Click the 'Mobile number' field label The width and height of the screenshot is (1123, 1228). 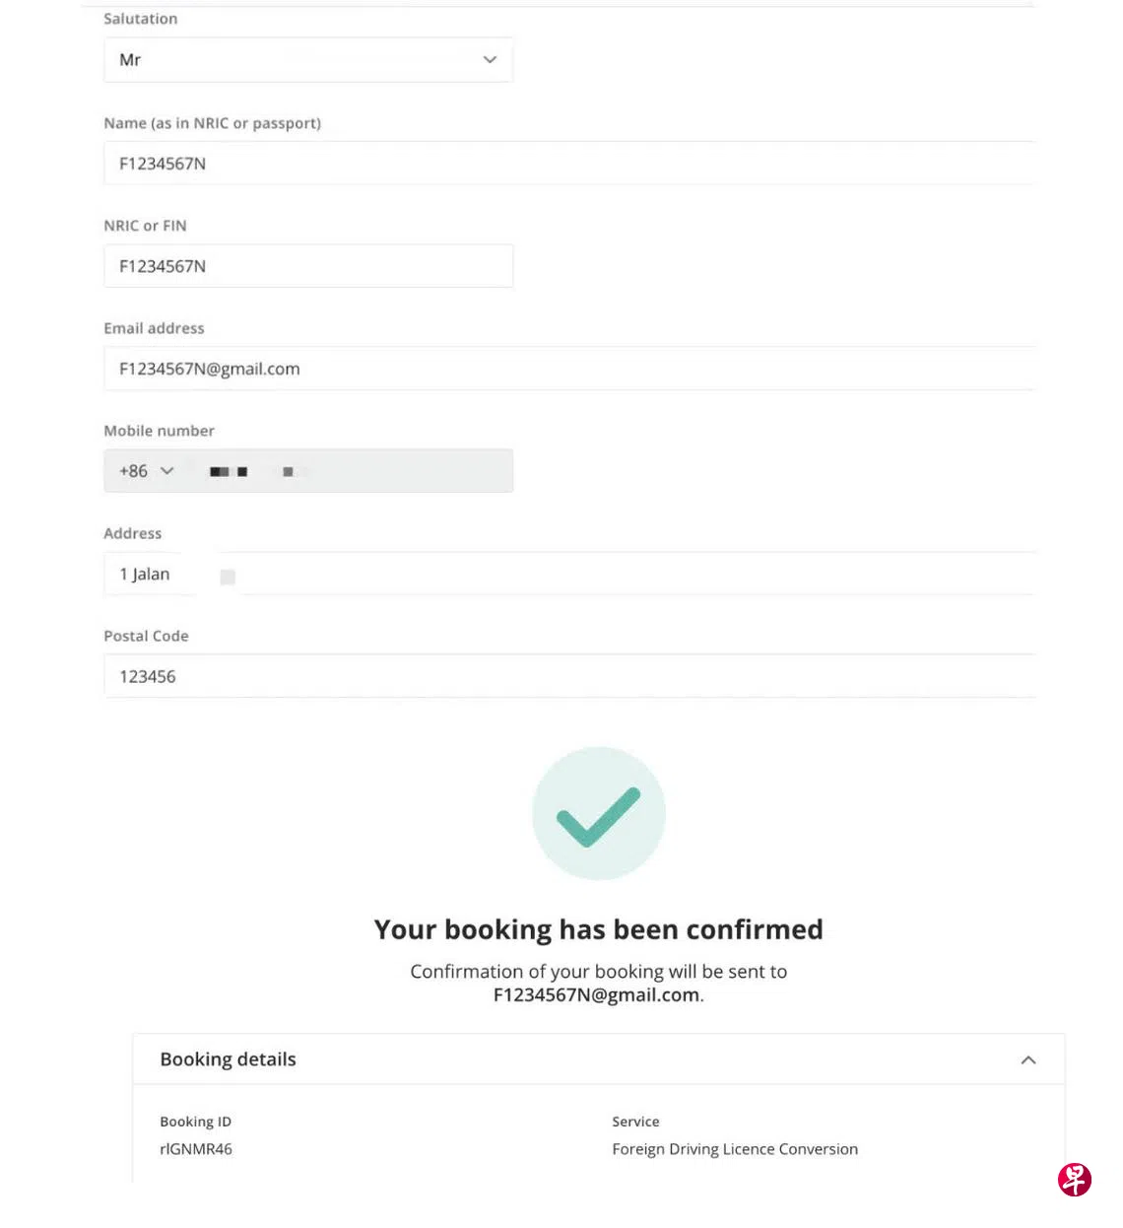point(159,431)
